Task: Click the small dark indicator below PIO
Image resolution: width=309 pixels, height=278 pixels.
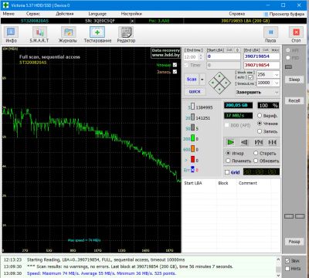Action: 289,67
